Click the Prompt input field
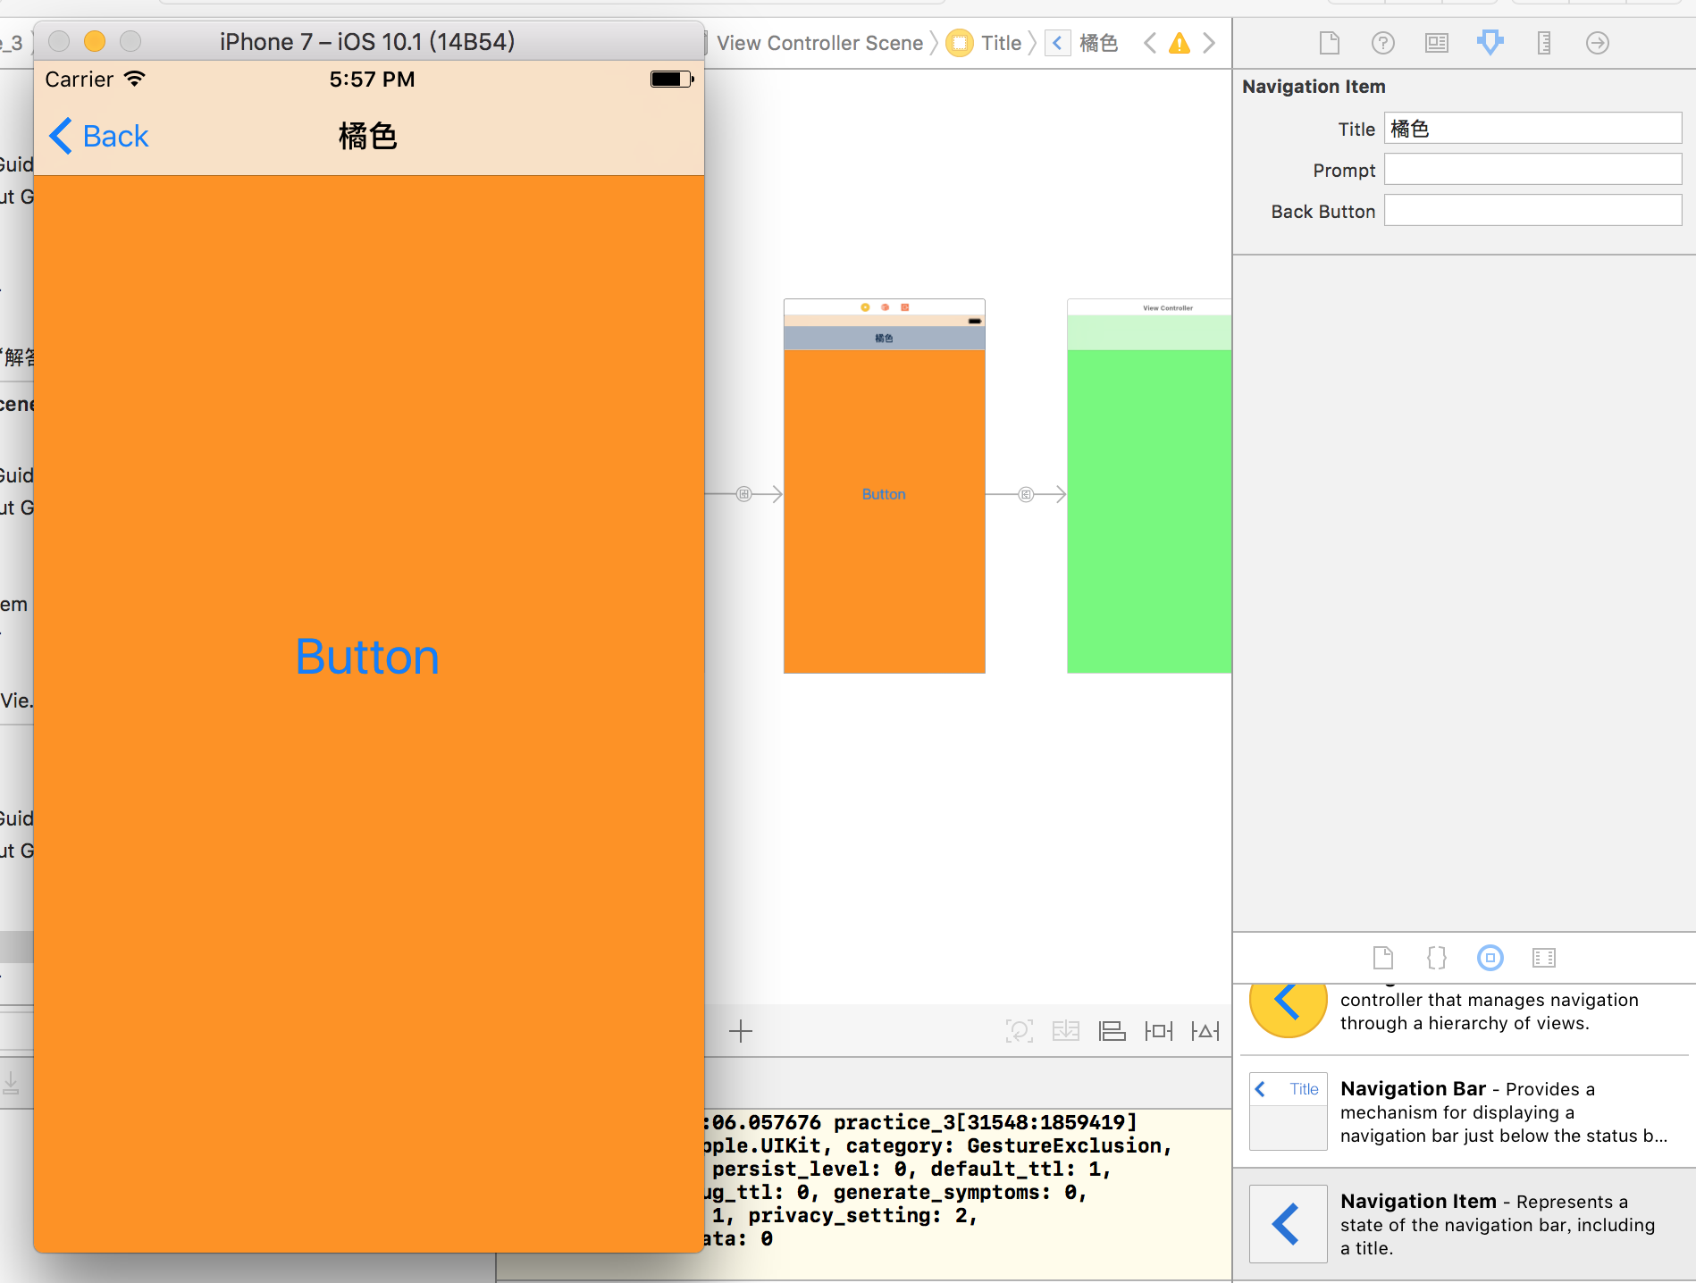1696x1283 pixels. (x=1532, y=170)
